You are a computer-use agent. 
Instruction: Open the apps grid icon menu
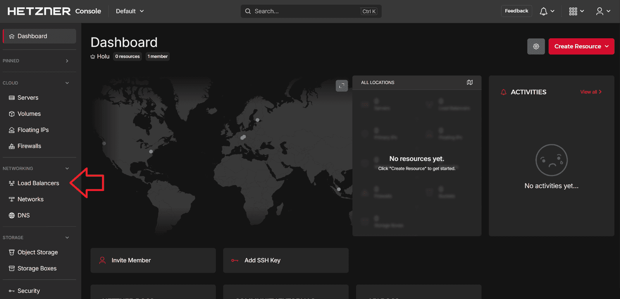pos(573,11)
